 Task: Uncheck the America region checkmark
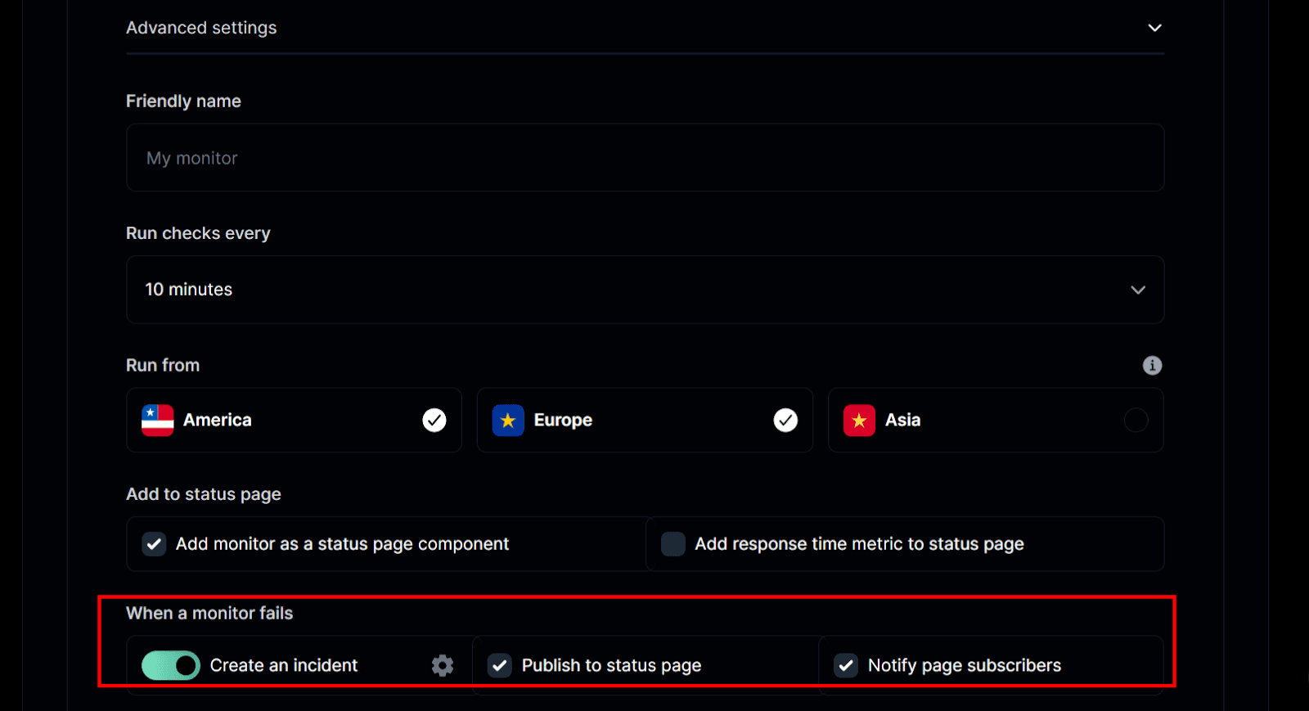pos(434,421)
